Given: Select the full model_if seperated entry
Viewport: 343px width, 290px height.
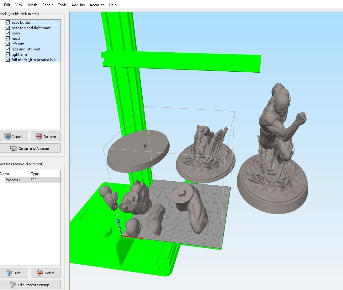Looking at the screenshot, I should click(x=35, y=60).
